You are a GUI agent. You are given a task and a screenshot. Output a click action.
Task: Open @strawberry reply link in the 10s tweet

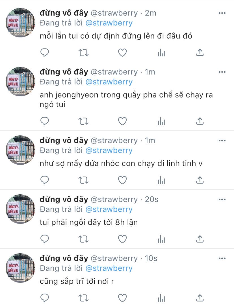coord(109,268)
